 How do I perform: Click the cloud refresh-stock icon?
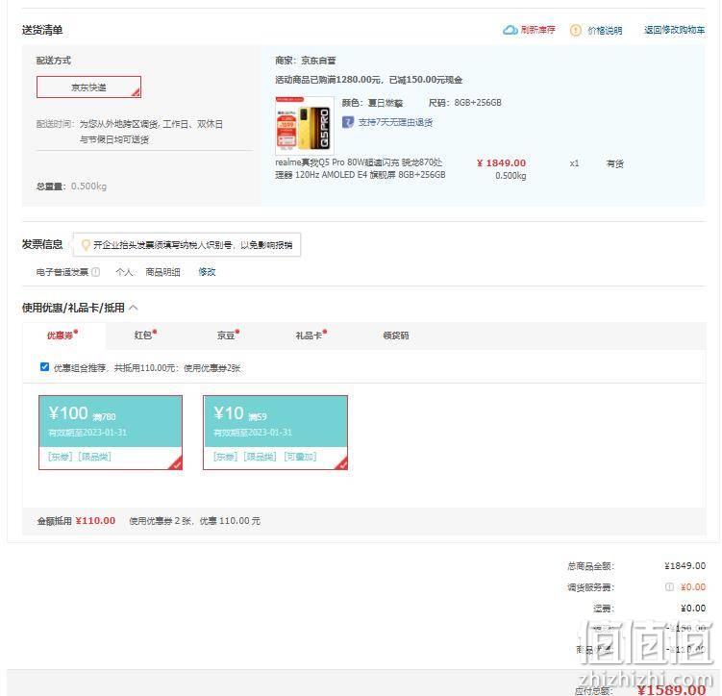click(x=510, y=30)
